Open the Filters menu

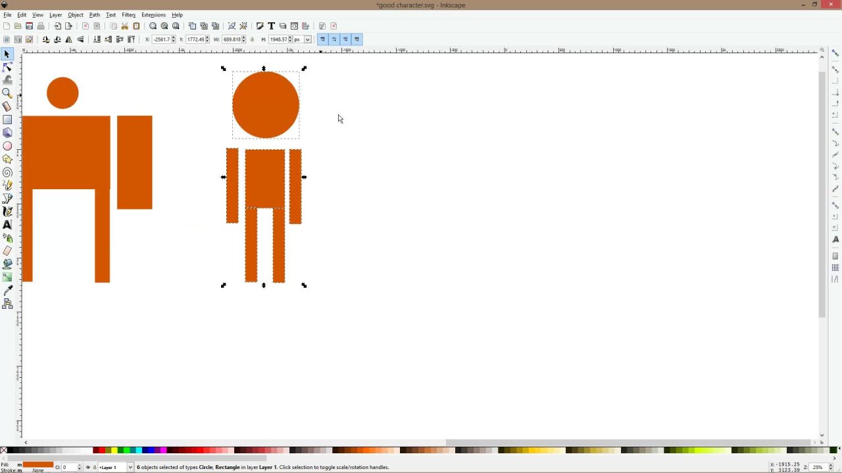(128, 14)
